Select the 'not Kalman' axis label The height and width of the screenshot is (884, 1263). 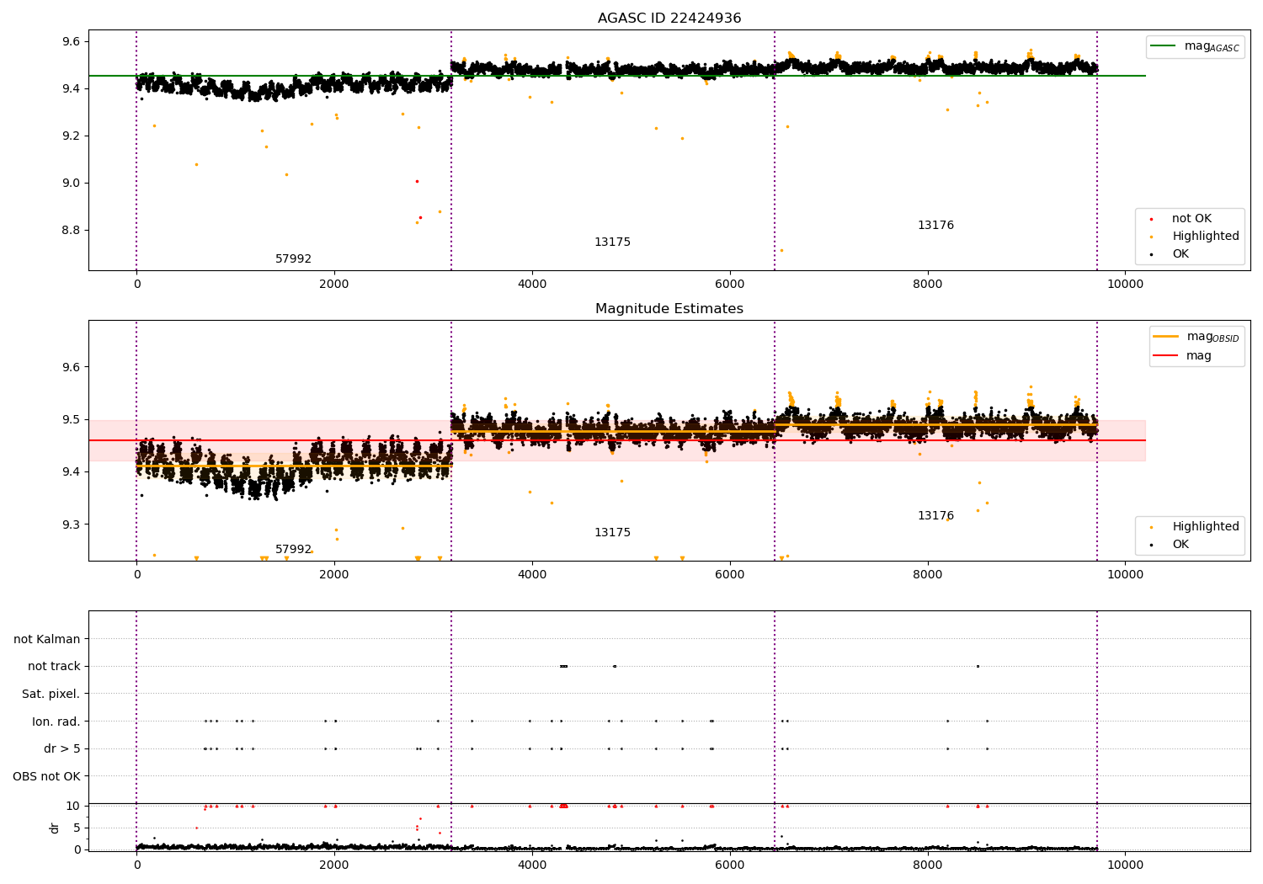(x=47, y=640)
